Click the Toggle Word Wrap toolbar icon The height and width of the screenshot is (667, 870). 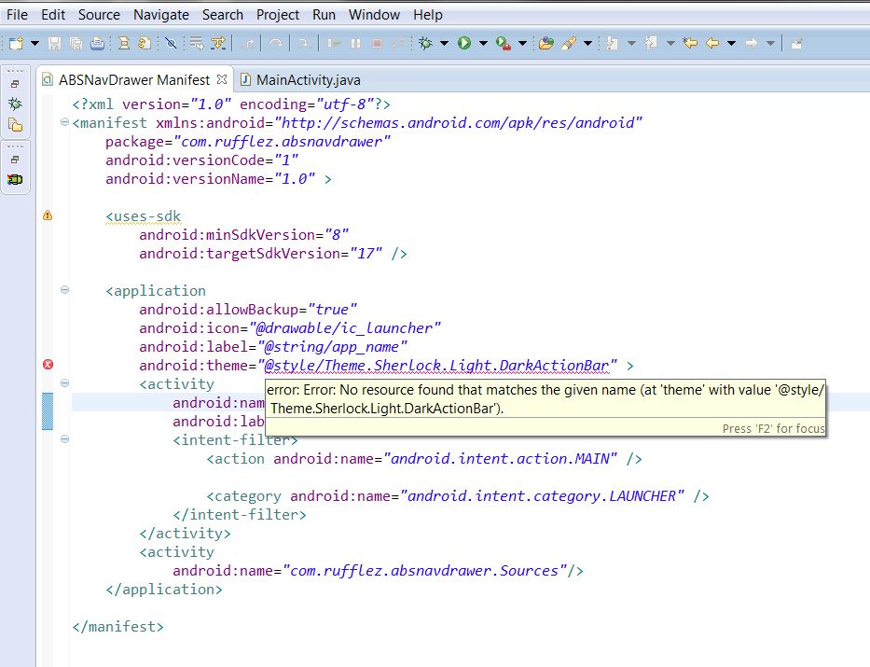tap(197, 43)
